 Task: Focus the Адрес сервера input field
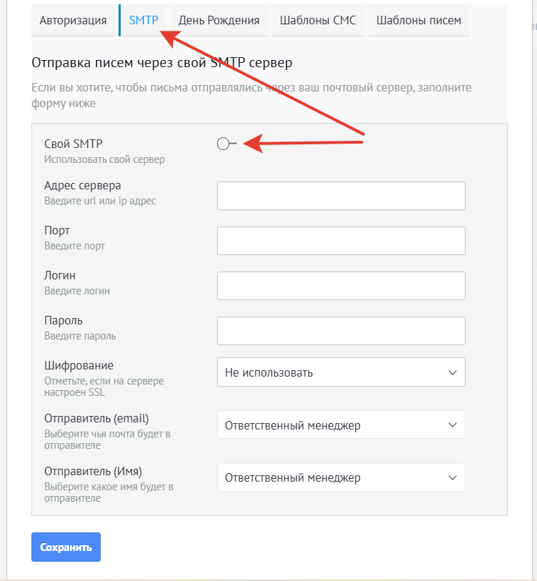341,196
